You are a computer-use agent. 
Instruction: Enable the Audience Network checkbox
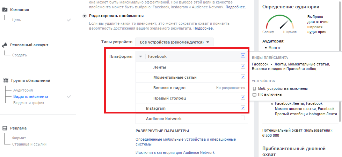pyautogui.click(x=243, y=118)
